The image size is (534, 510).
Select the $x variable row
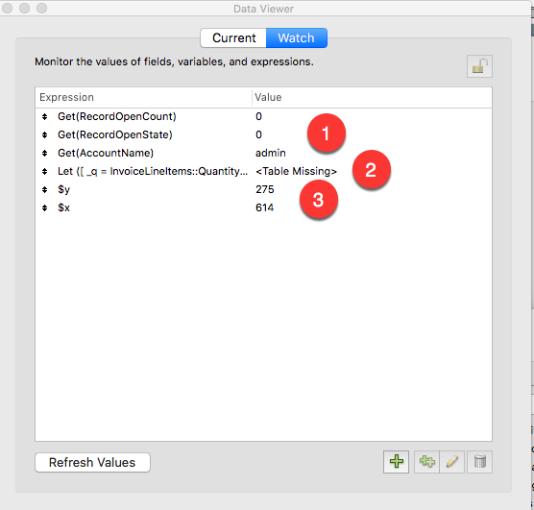263,207
